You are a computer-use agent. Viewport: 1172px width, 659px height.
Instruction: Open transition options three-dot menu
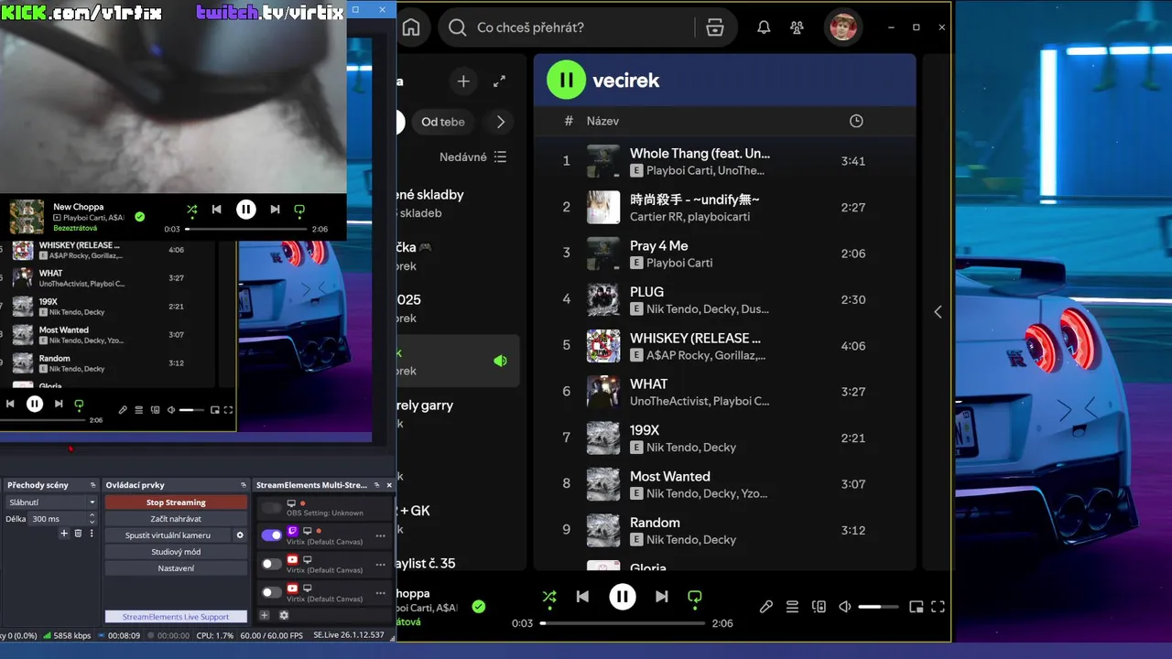[x=91, y=534]
